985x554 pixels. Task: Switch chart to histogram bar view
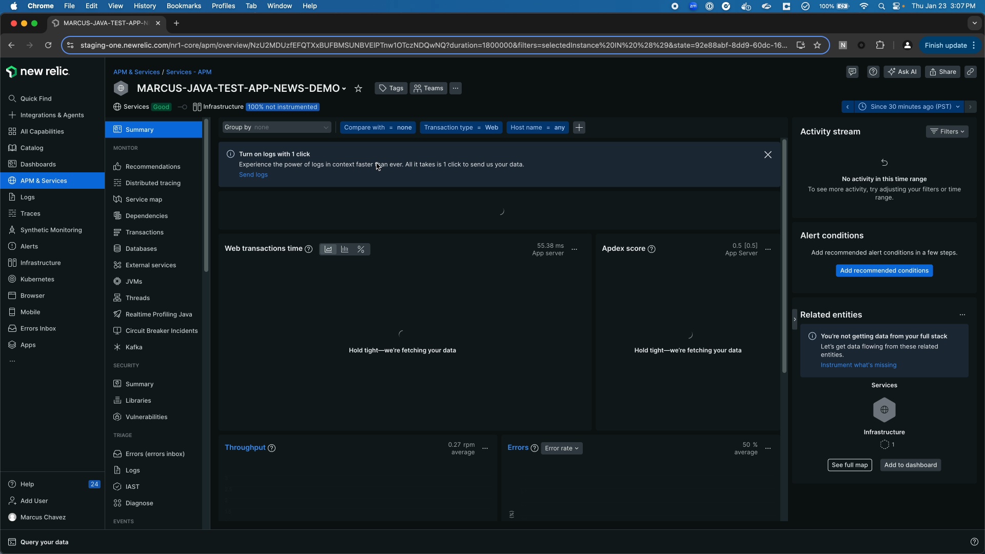[345, 249]
